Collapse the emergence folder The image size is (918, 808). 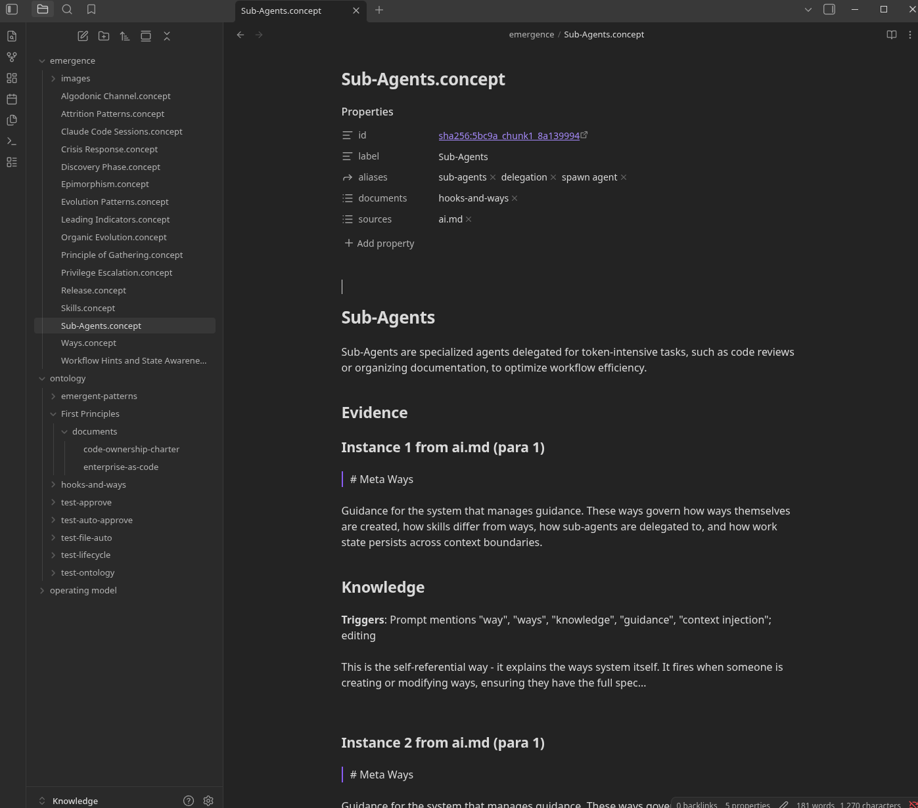[x=42, y=61]
